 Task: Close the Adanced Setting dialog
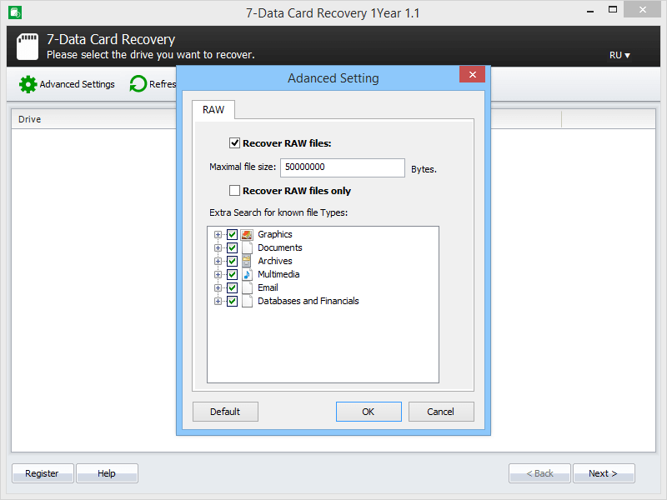point(472,74)
